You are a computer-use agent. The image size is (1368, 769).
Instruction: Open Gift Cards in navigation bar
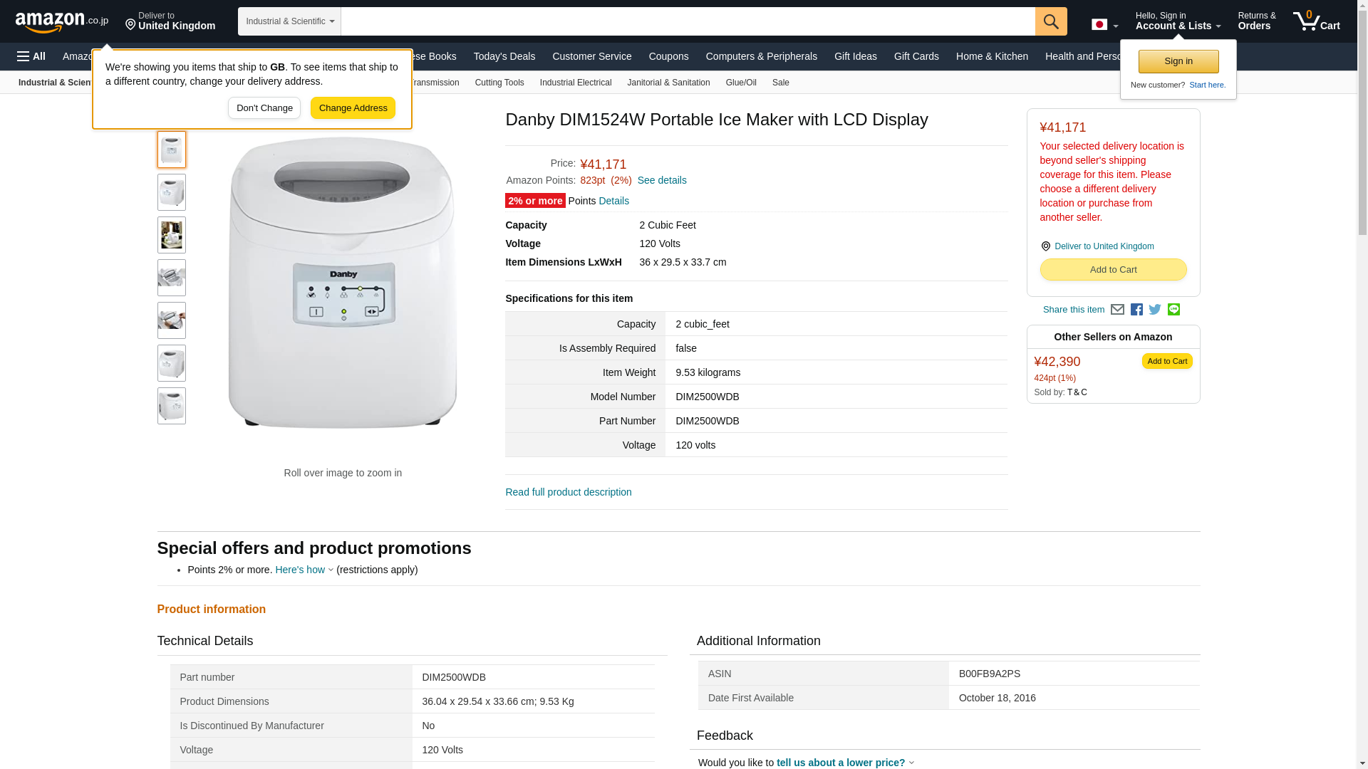(916, 56)
